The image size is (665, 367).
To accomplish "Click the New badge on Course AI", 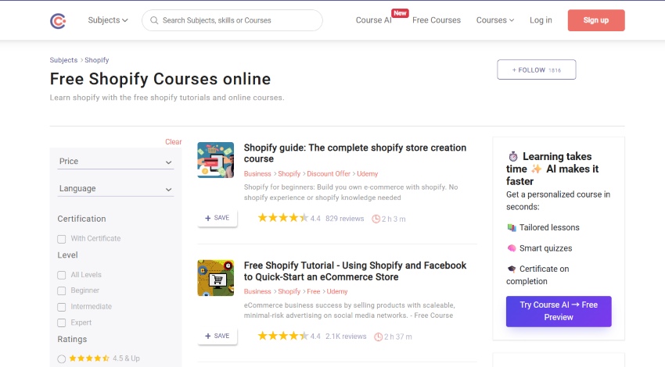I will point(400,13).
